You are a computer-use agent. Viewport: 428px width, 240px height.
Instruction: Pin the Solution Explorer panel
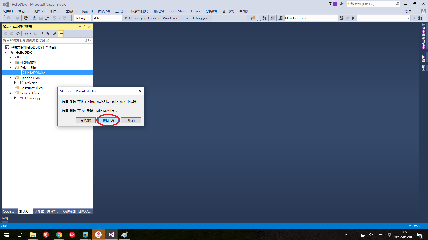(x=85, y=27)
